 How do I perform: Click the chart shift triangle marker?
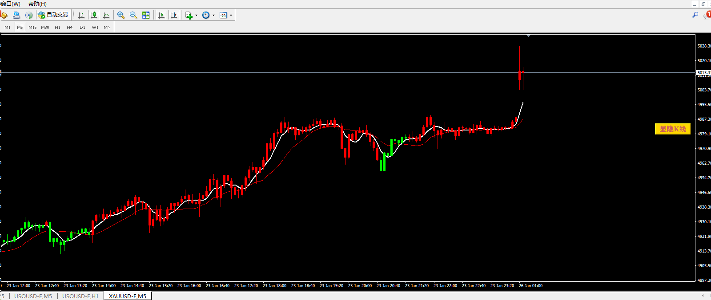tap(528, 36)
